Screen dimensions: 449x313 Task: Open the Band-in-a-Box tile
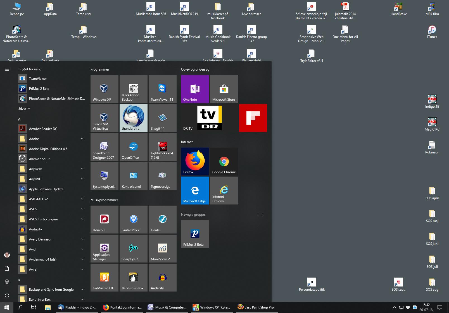pyautogui.click(x=134, y=278)
